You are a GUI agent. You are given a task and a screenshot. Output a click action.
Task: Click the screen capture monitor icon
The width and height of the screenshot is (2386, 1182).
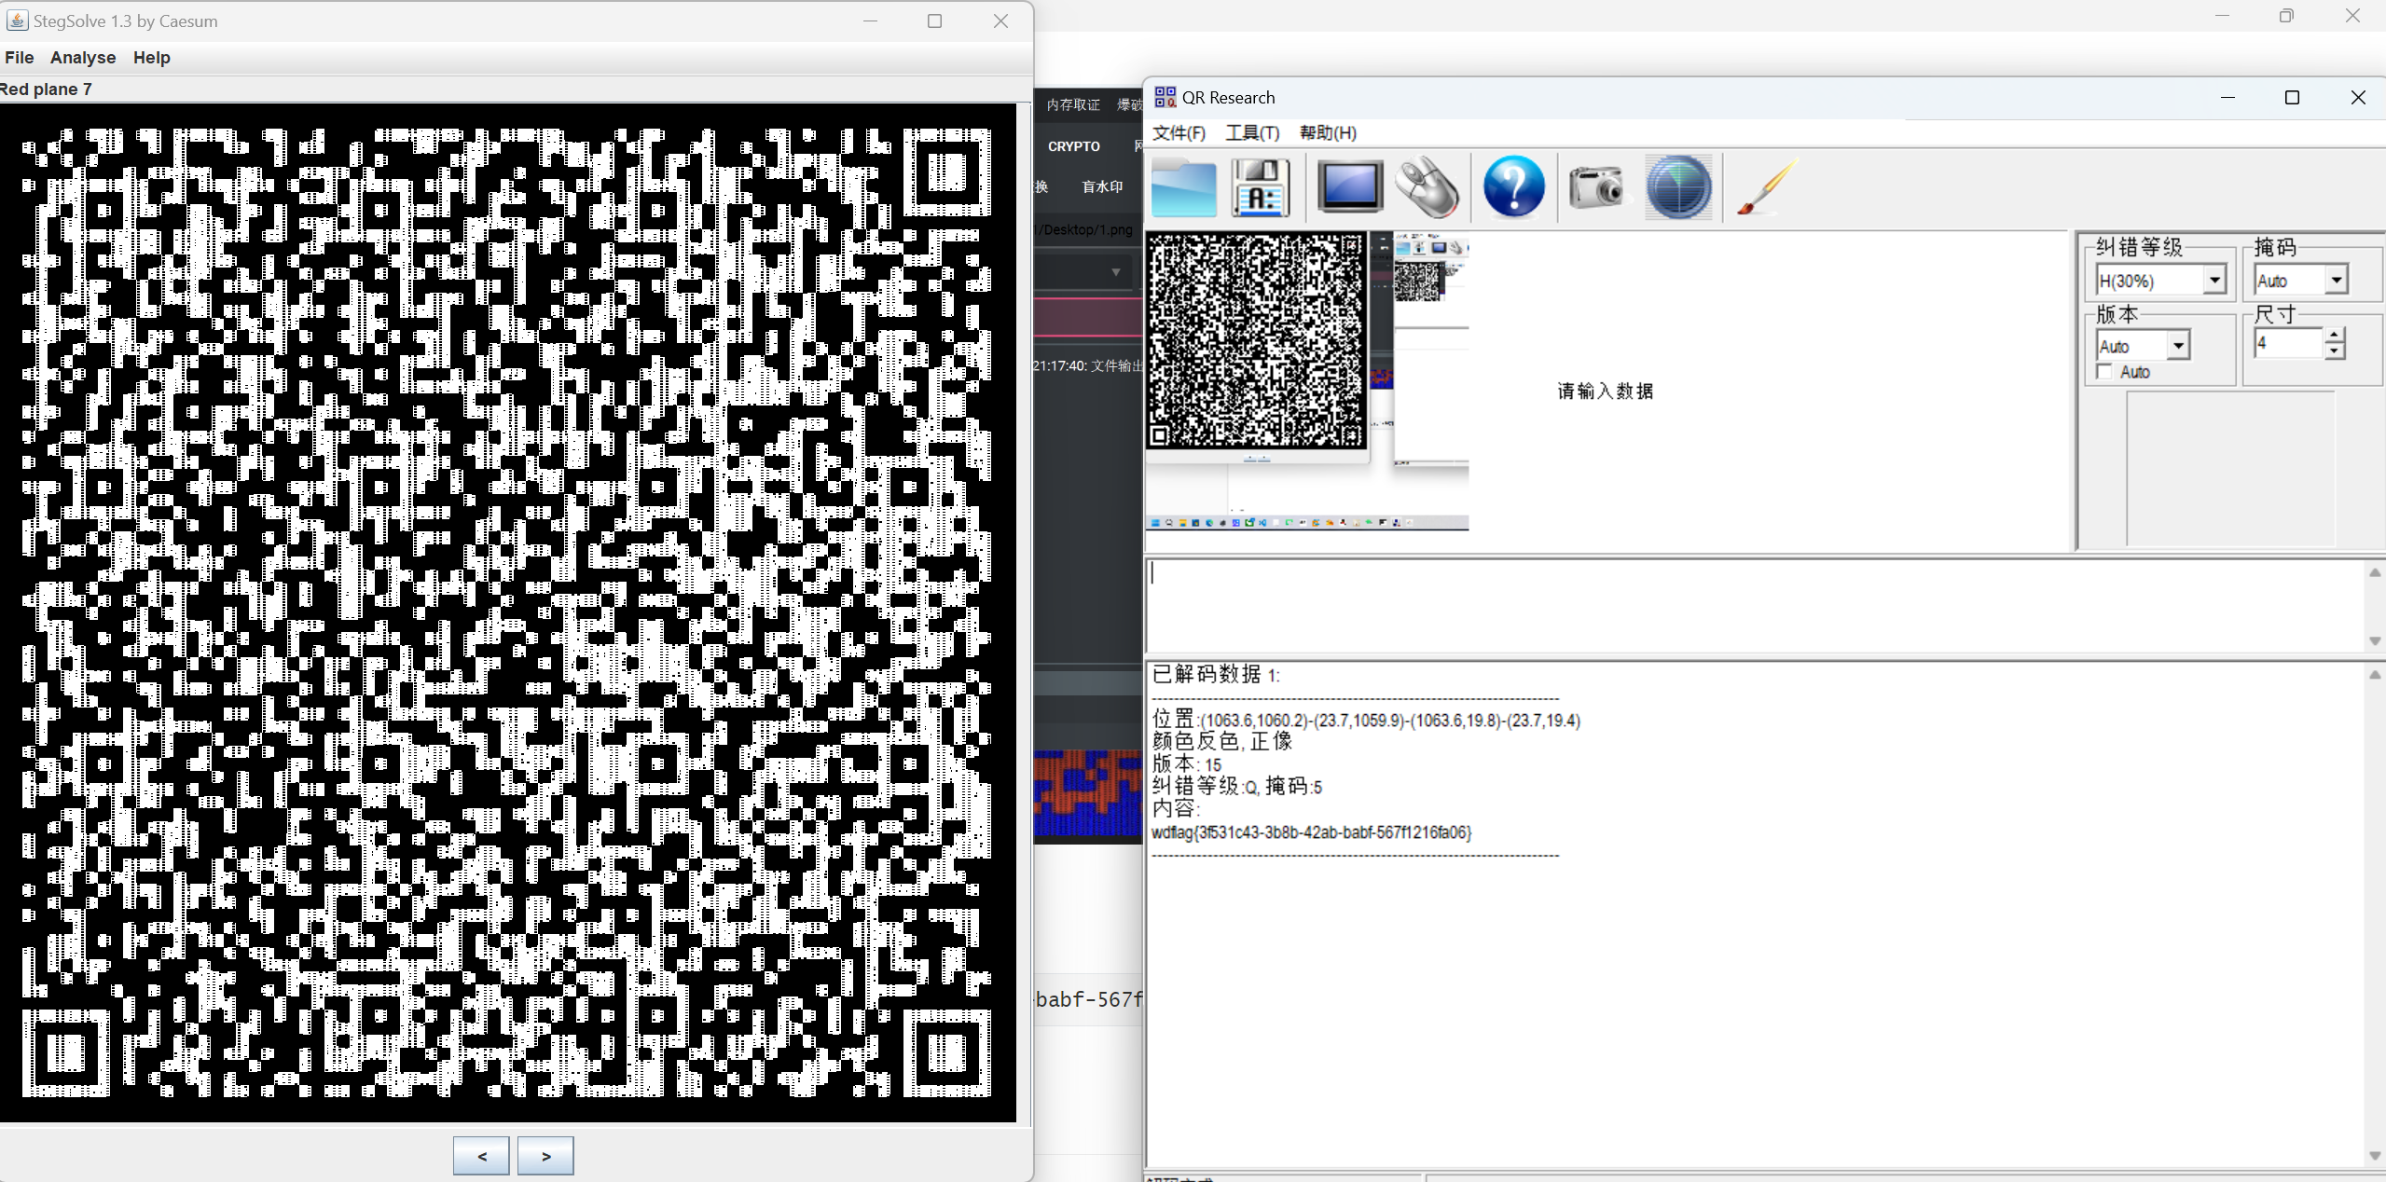pos(1349,187)
